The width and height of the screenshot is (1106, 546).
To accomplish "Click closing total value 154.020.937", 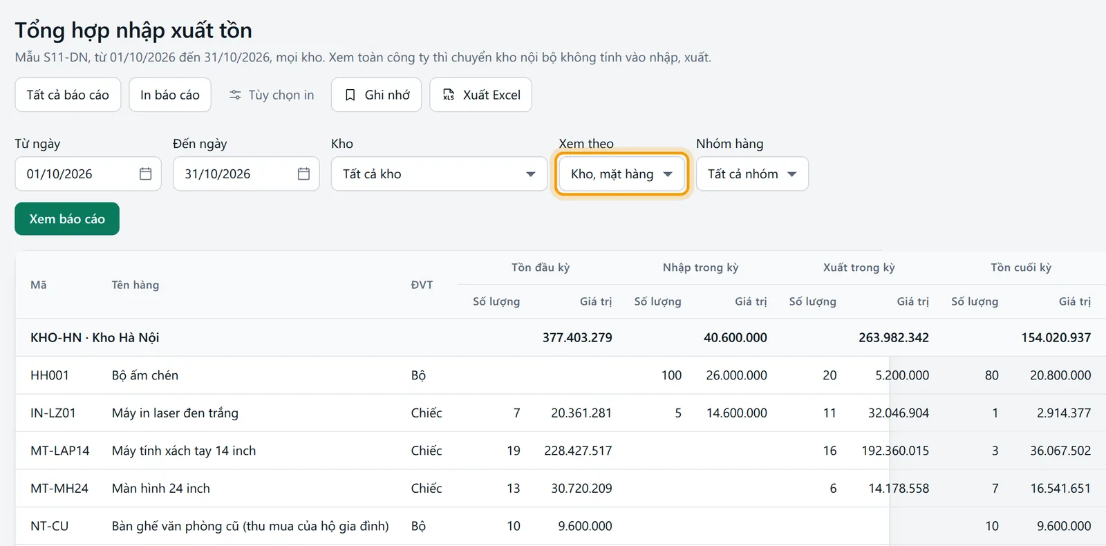I will [x=1056, y=337].
